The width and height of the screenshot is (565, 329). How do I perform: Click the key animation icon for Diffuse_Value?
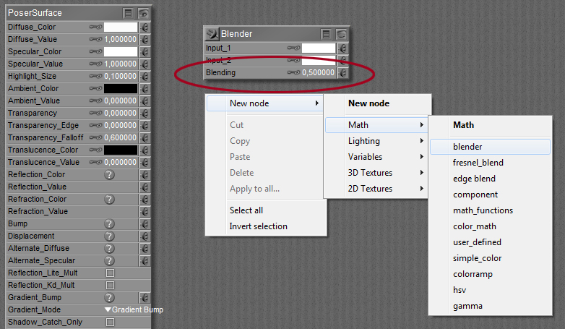[x=95, y=39]
